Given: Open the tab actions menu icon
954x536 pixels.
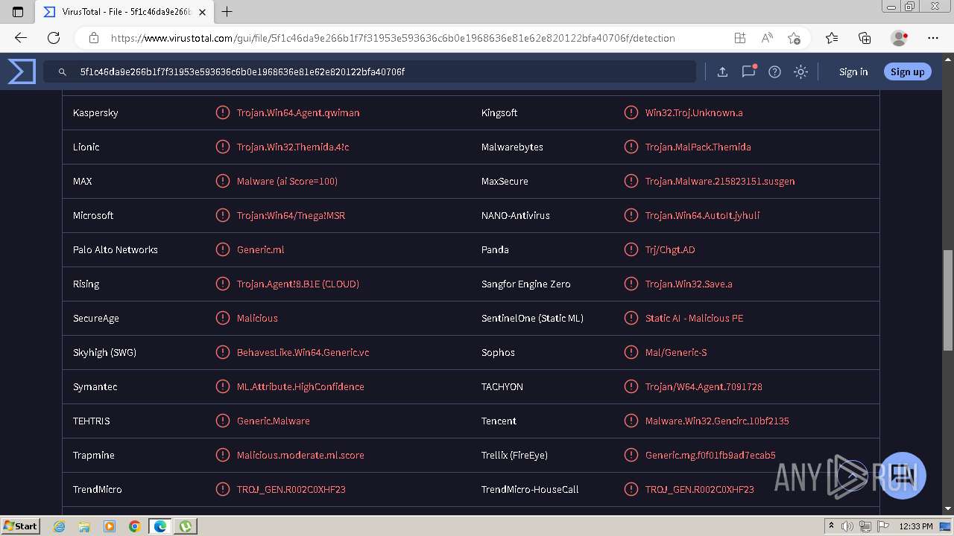Looking at the screenshot, I should tap(18, 12).
